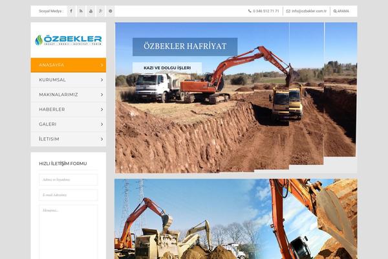Screen dimensions: 388x259
Task: Open the RSS feed icon
Action: (x=81, y=11)
